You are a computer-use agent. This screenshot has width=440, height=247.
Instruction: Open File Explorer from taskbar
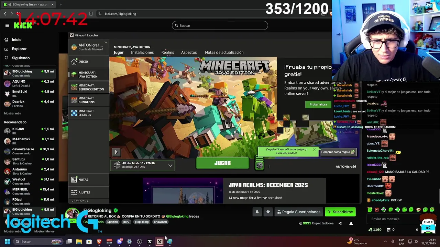[x=79, y=242]
